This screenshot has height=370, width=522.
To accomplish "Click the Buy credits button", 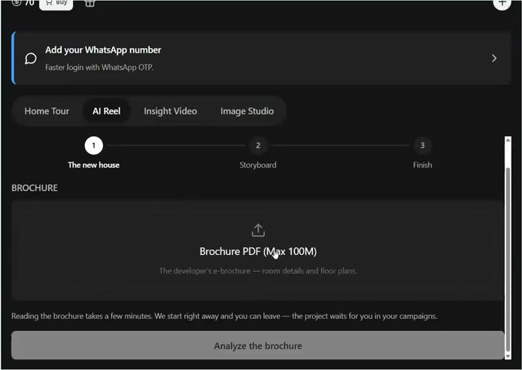I will (x=56, y=4).
